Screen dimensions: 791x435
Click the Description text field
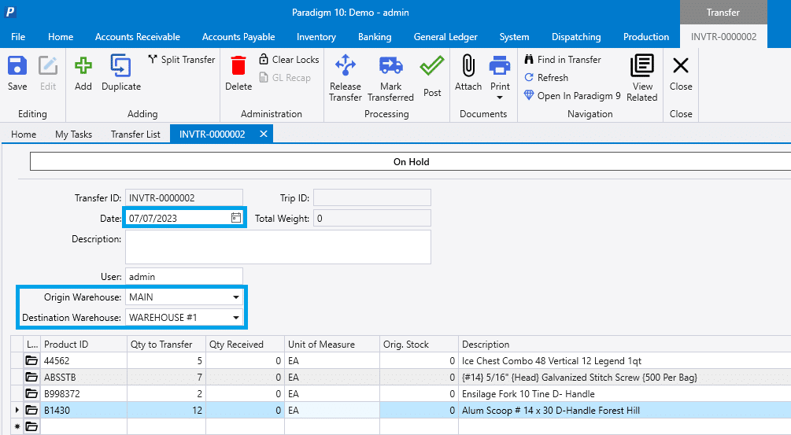278,247
